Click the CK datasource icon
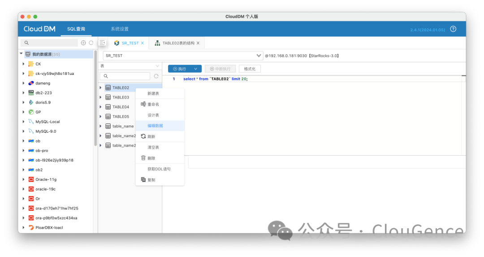484x257 pixels. [x=31, y=64]
